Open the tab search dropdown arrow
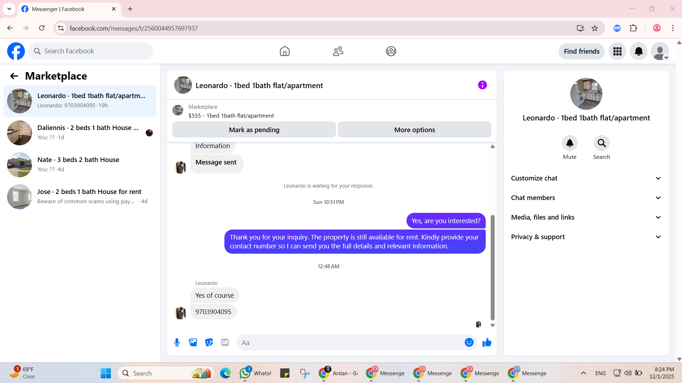682x383 pixels. (x=9, y=9)
